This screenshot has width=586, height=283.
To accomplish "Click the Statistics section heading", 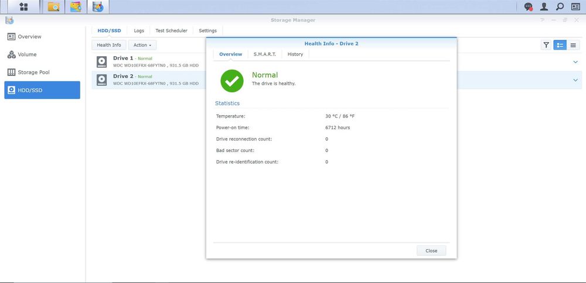I will tap(227, 103).
